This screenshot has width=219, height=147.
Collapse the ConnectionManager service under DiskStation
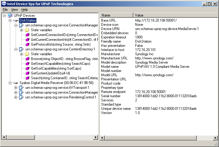[x=16, y=25]
